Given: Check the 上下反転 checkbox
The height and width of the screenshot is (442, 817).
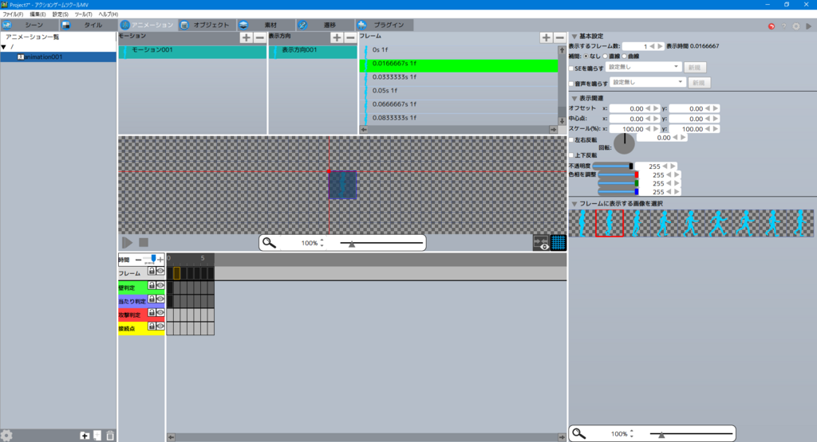Looking at the screenshot, I should 571,155.
